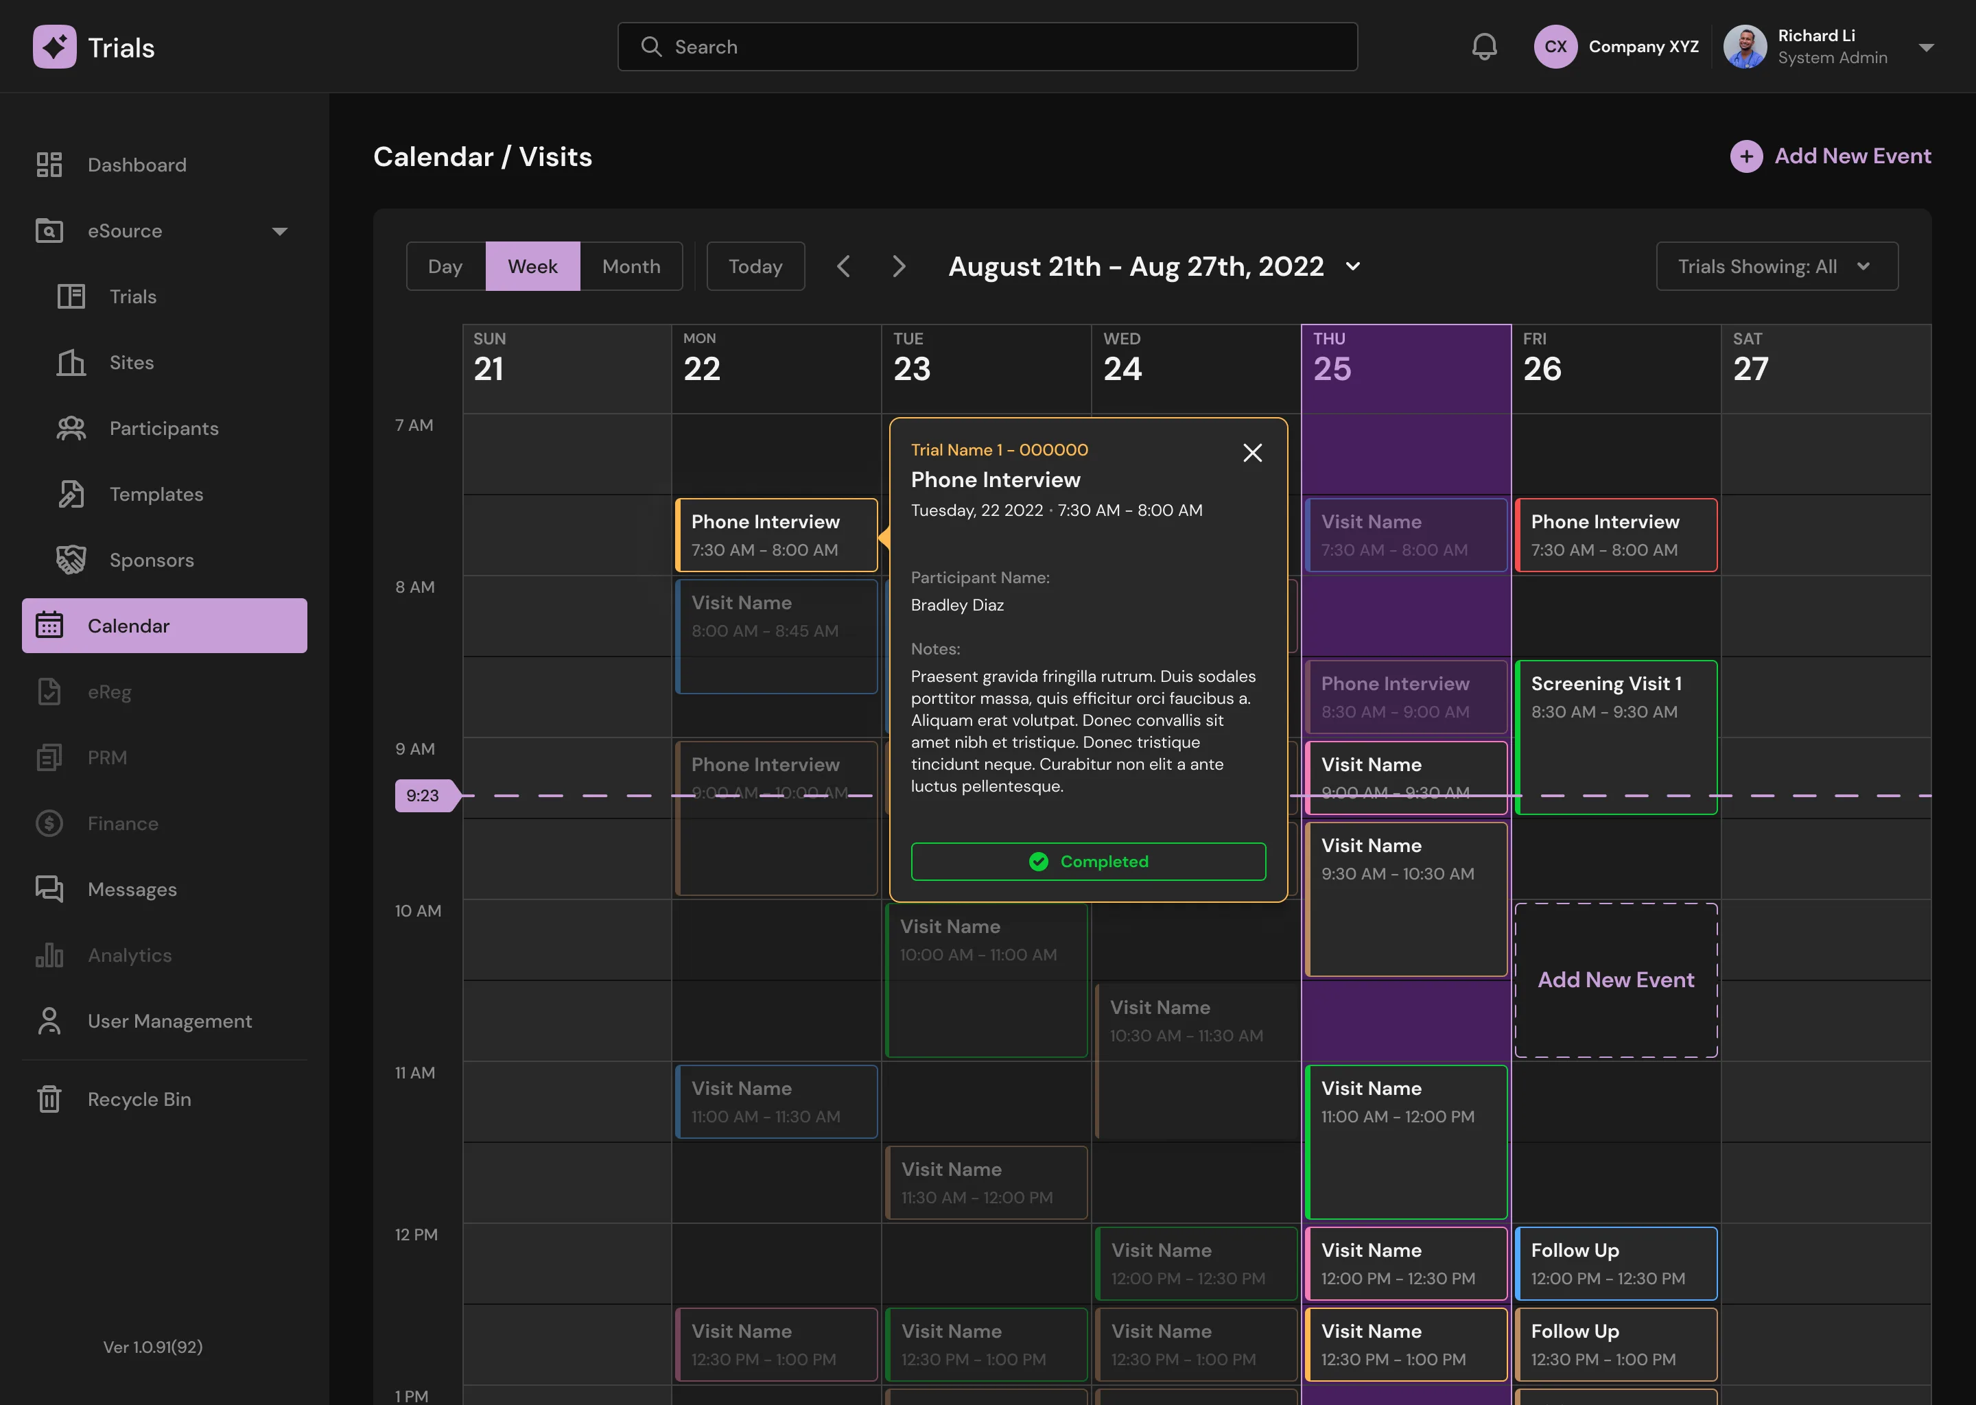Image resolution: width=1976 pixels, height=1405 pixels.
Task: Open Friday's Follow Up 12:00 PM event
Action: tap(1616, 1263)
